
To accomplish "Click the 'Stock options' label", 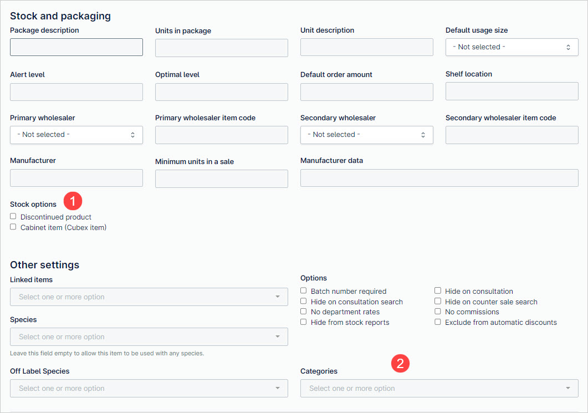I will tap(33, 205).
